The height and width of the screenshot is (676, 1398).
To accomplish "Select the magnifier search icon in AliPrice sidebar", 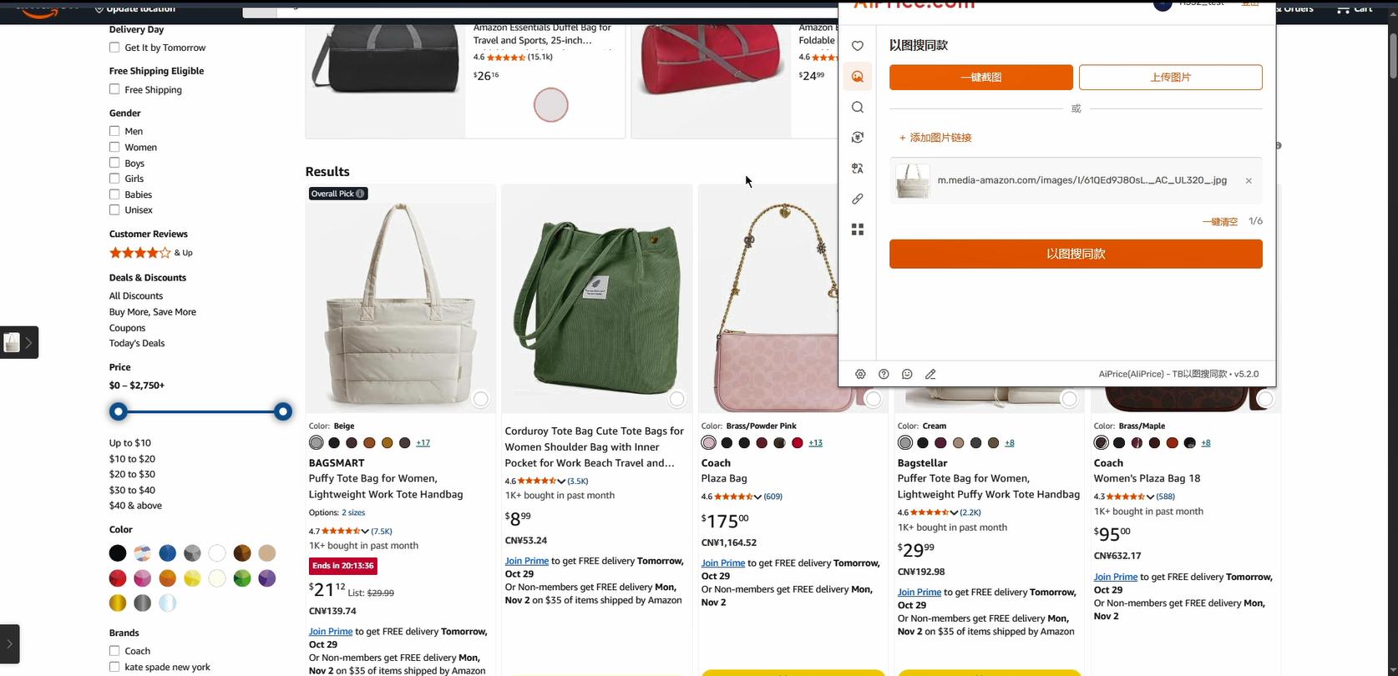I will click(x=858, y=107).
